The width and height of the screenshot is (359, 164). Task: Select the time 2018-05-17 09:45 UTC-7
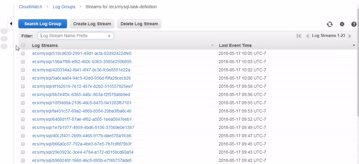click(x=242, y=144)
